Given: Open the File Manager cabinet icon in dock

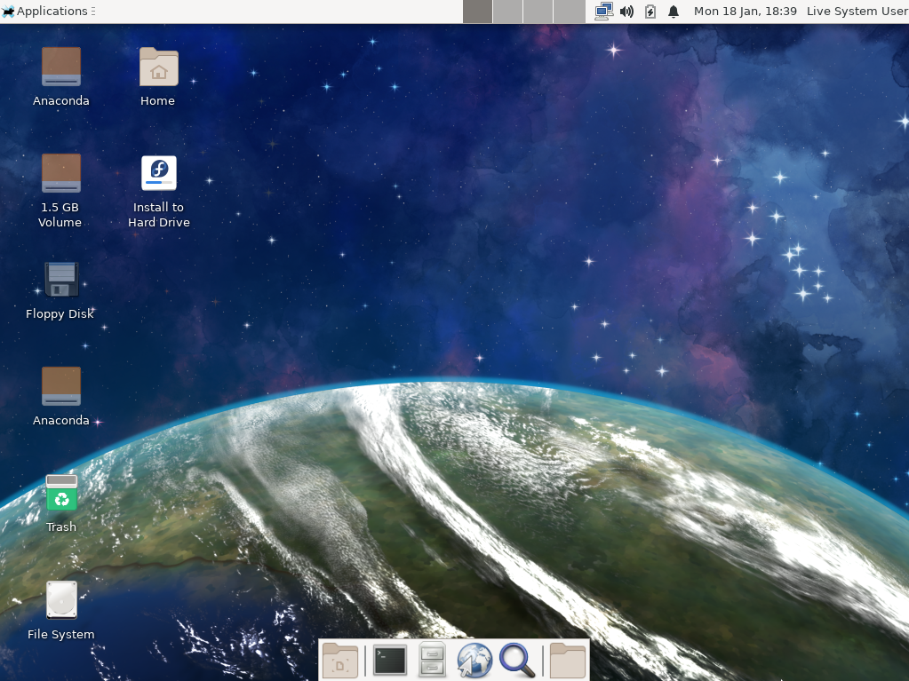Looking at the screenshot, I should [x=432, y=661].
